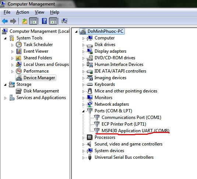Select Computer Management (Local) root
197x179 pixels.
pyautogui.click(x=39, y=31)
